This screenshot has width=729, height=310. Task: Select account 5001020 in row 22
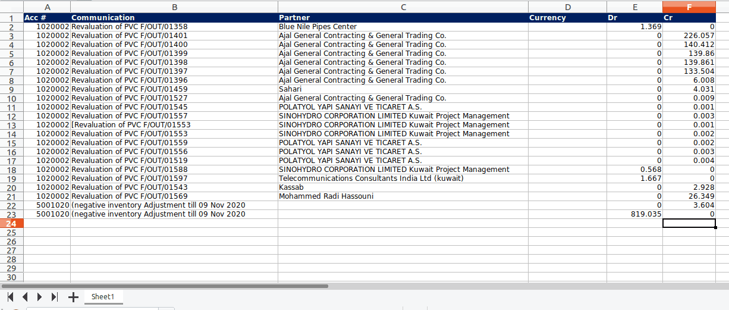[x=47, y=205]
